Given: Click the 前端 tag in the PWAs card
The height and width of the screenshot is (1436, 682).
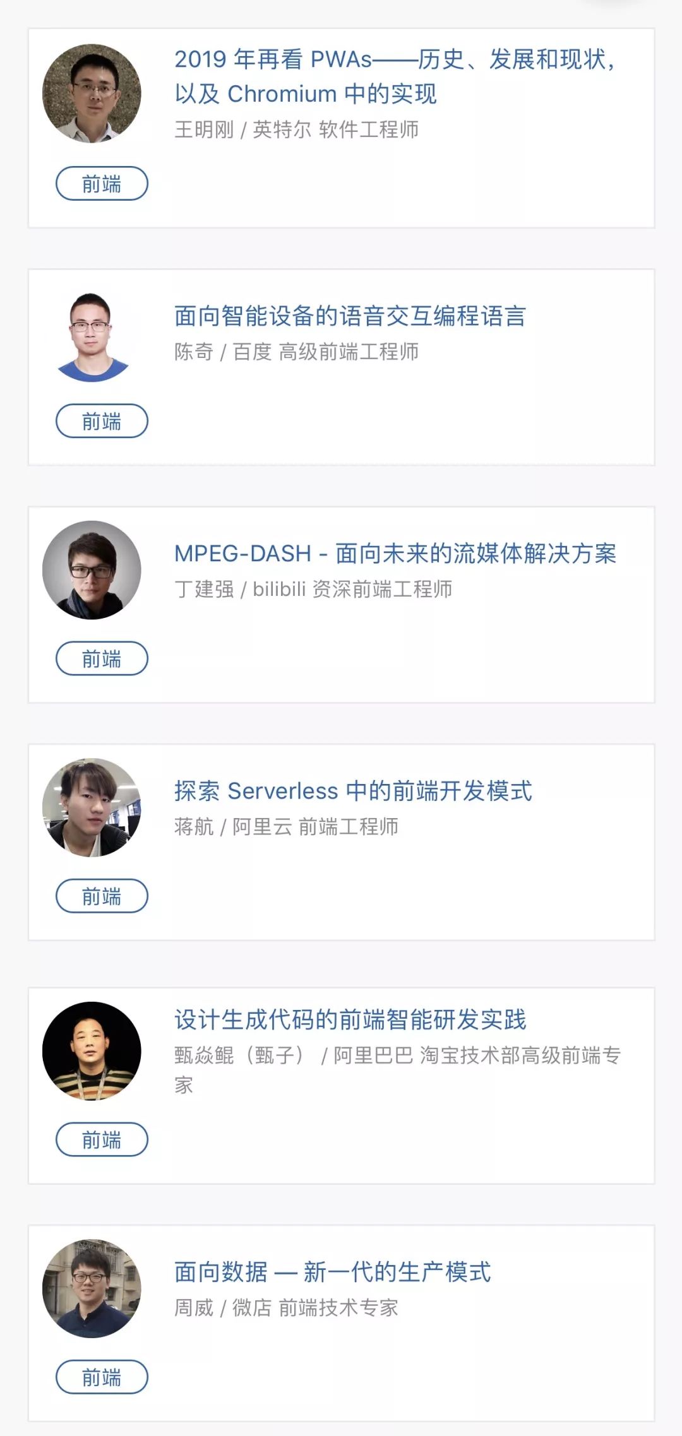Looking at the screenshot, I should tap(102, 184).
